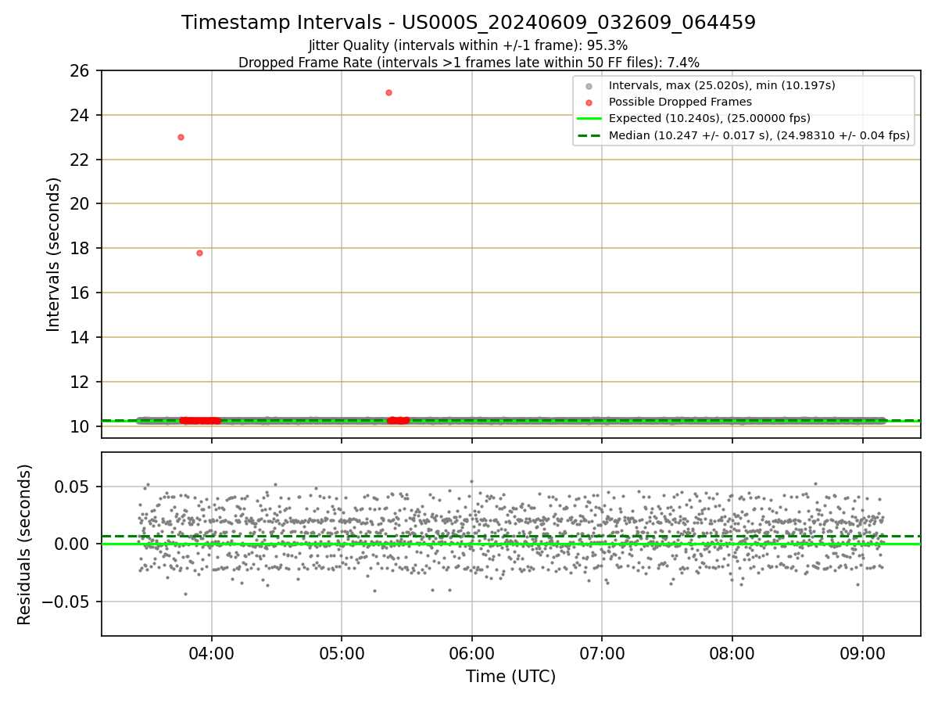The height and width of the screenshot is (704, 938).
Task: Click the '09:00' x-axis tick label
Action: tap(862, 652)
